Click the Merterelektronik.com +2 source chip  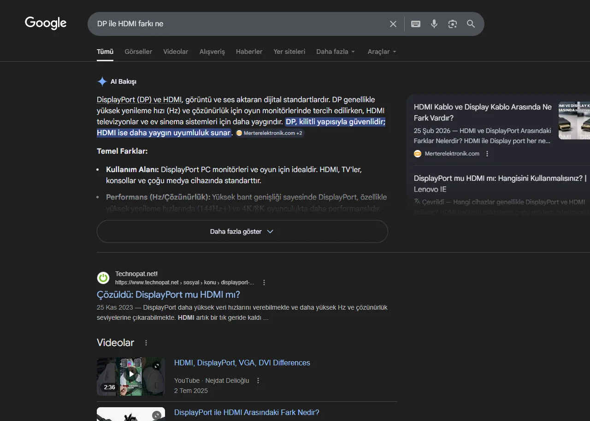(270, 133)
